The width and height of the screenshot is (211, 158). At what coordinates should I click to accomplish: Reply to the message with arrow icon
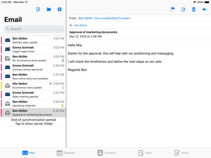click(x=204, y=10)
